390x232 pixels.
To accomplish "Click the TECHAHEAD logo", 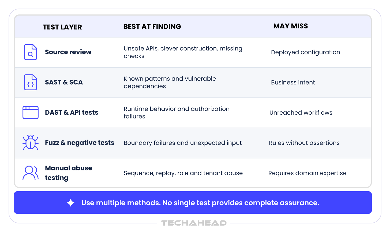I will point(194,223).
